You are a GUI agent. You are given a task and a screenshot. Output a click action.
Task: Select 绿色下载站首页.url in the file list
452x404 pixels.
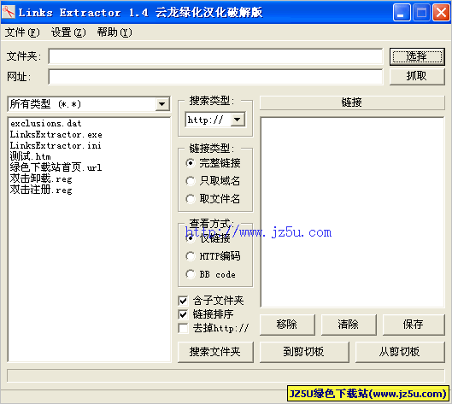tap(56, 167)
